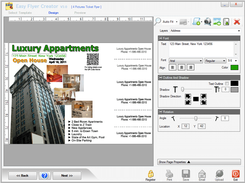Select the 'Wednesday April 18, 2011' date text
The height and width of the screenshot is (183, 245).
pyautogui.click(x=57, y=61)
